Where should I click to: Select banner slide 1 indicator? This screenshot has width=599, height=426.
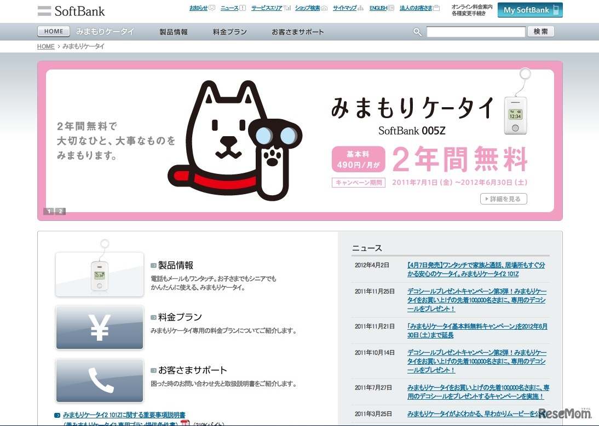[49, 211]
